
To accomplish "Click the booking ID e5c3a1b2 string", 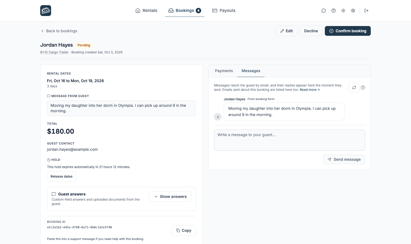I will click(79, 227).
